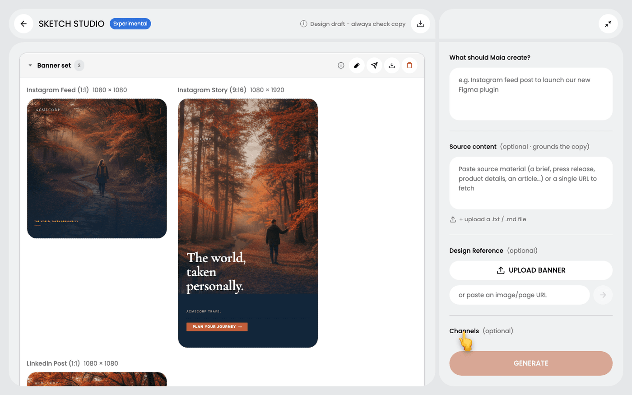This screenshot has height=395, width=632.
Task: Open Banner set info icon
Action: [341, 65]
